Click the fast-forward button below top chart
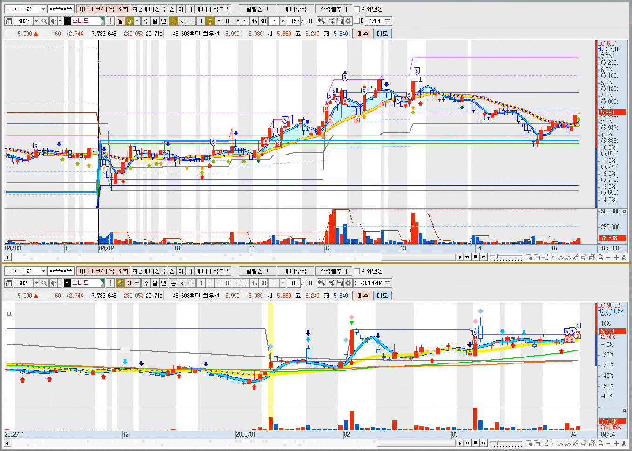Image resolution: width=632 pixels, height=451 pixels. [483, 257]
